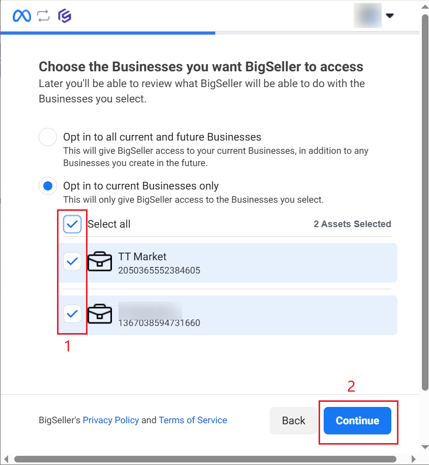Open BigSeller's Privacy Policy link
429x465 pixels.
pos(111,420)
